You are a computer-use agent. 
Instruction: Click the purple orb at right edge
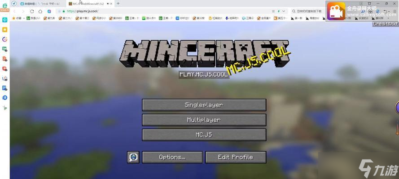coord(397,107)
